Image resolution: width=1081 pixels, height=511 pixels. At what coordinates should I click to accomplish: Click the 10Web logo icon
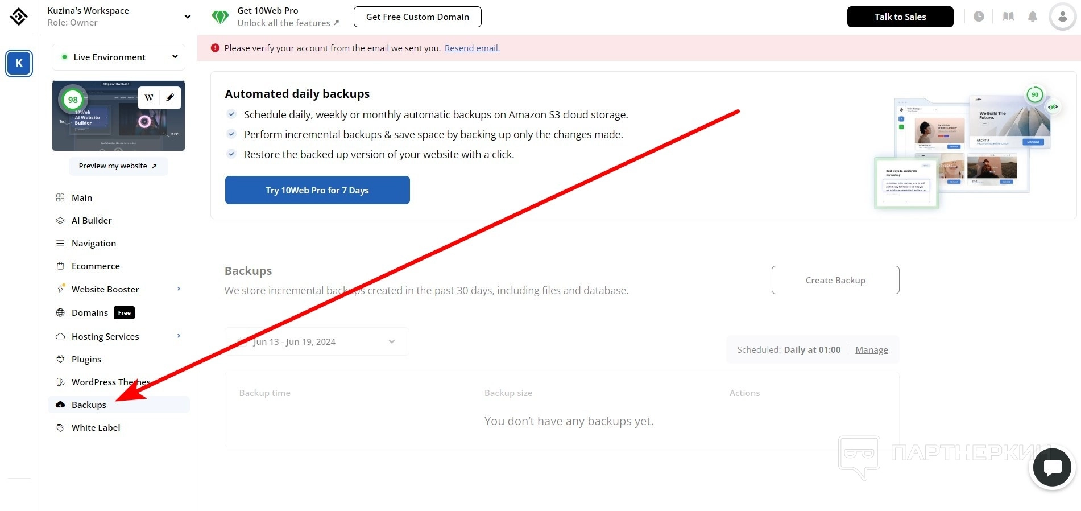[19, 17]
